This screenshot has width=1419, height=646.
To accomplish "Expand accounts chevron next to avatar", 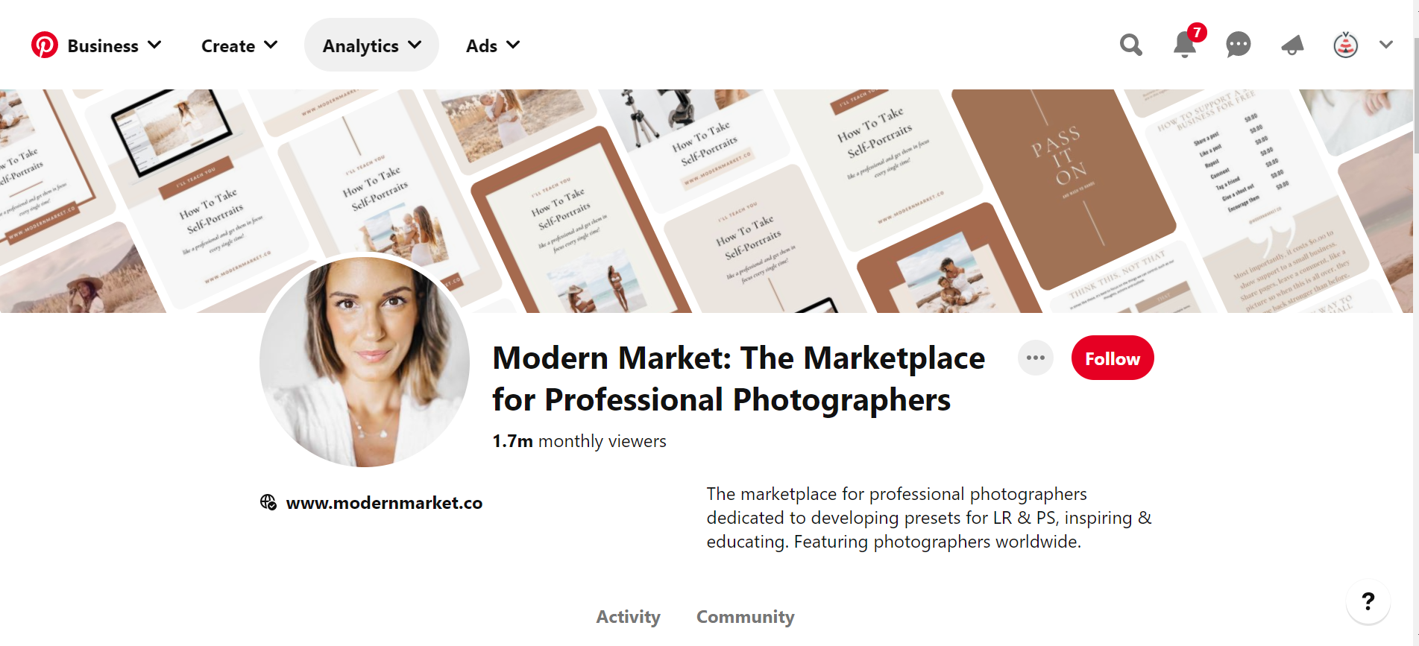I will pos(1386,45).
